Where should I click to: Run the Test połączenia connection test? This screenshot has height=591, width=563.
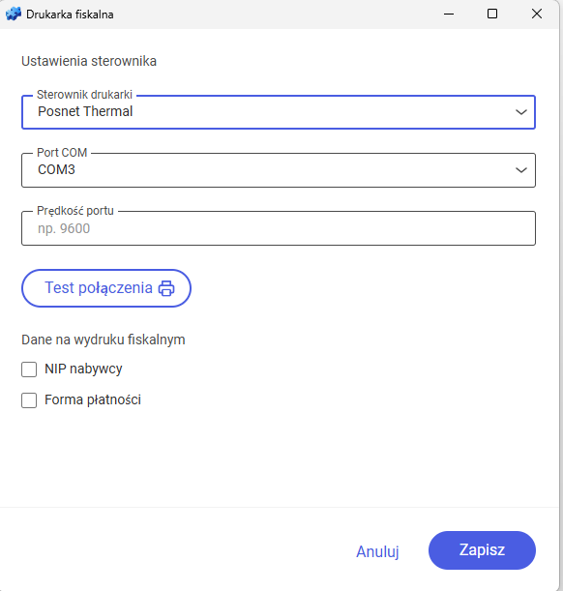(106, 288)
